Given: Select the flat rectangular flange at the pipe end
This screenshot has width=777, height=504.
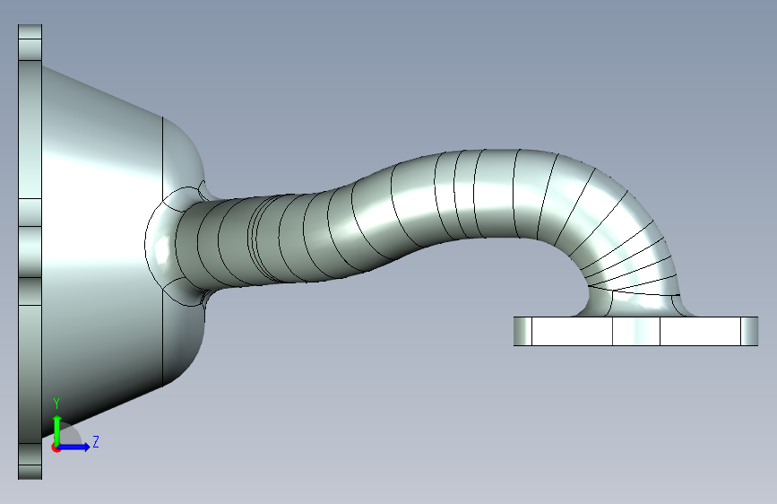Looking at the screenshot, I should coord(635,331).
